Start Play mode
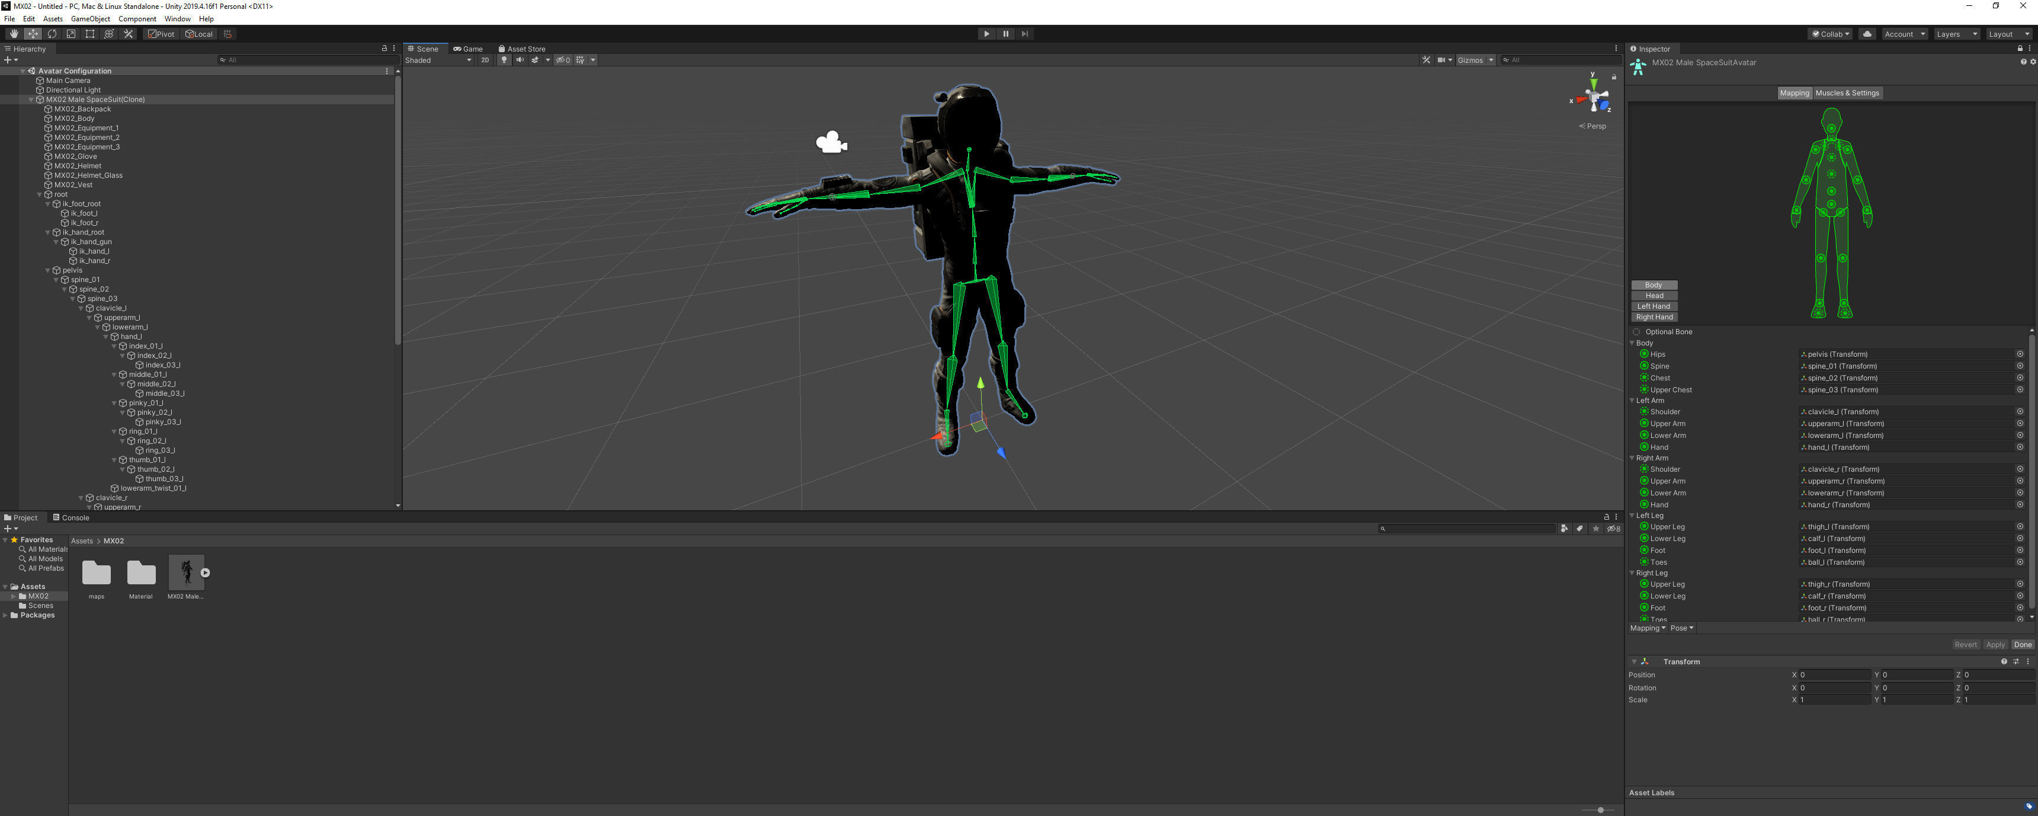 tap(986, 34)
